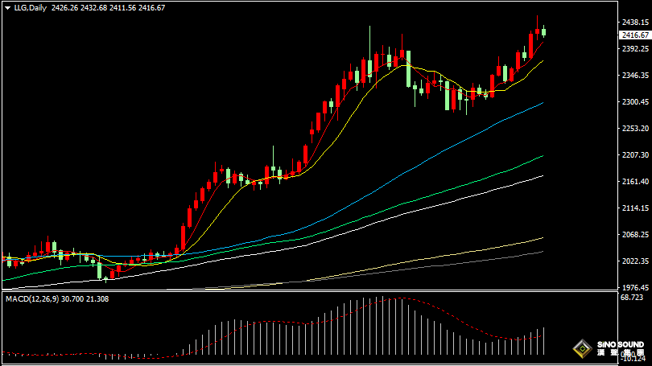Click the triangle arrow before LLG,Daily

(6, 7)
